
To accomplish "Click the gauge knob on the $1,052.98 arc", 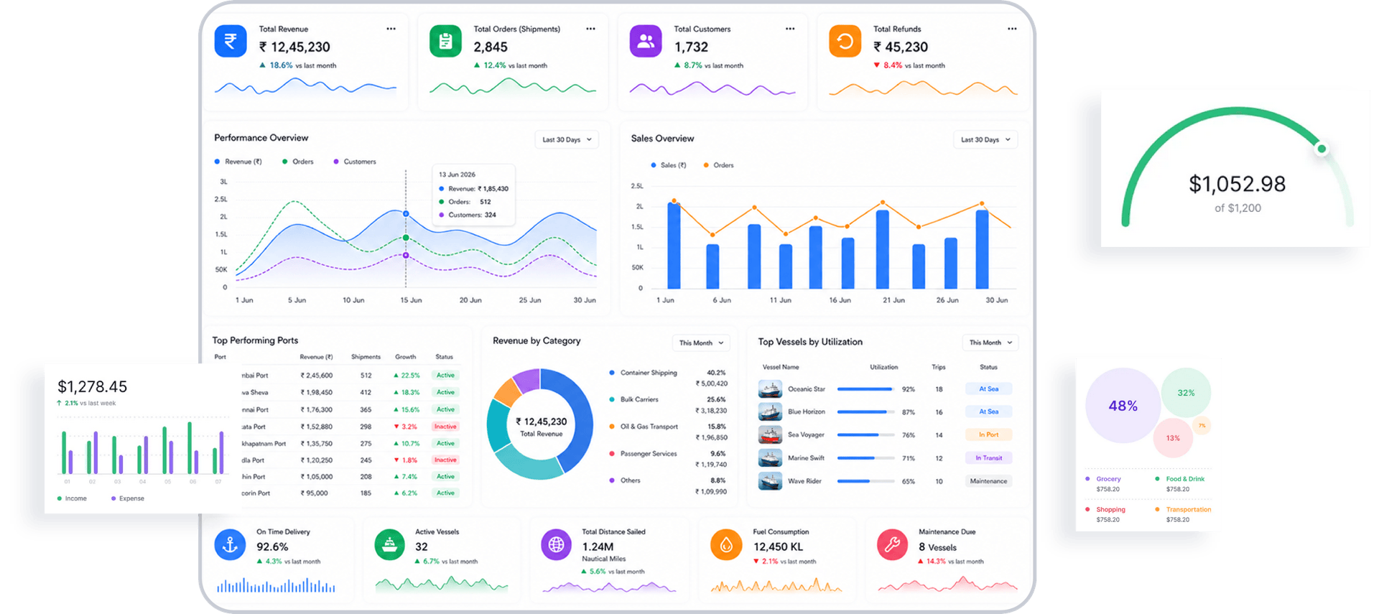I will [x=1322, y=149].
